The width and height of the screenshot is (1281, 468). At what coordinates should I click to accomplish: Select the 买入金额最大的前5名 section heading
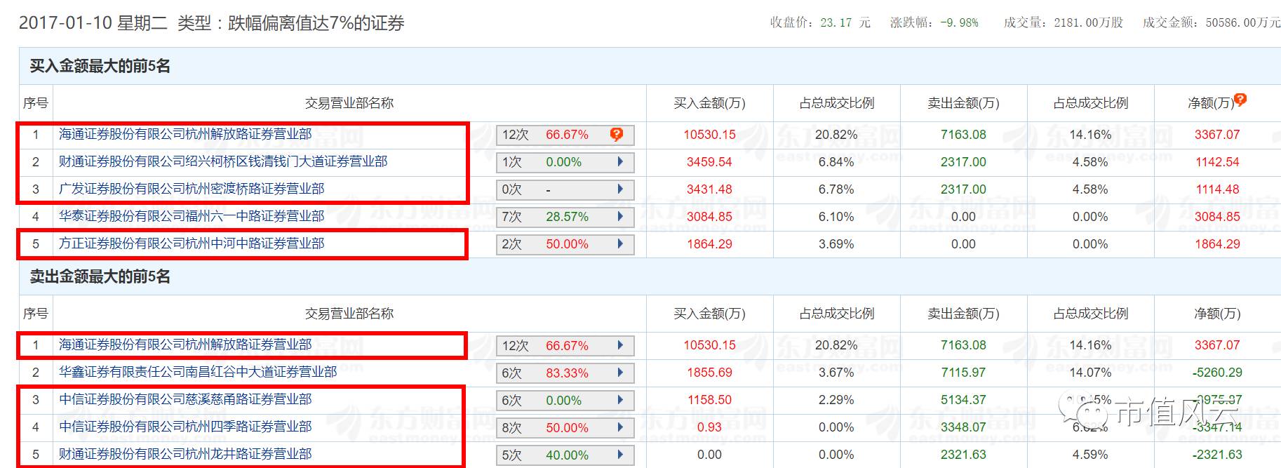(100, 66)
